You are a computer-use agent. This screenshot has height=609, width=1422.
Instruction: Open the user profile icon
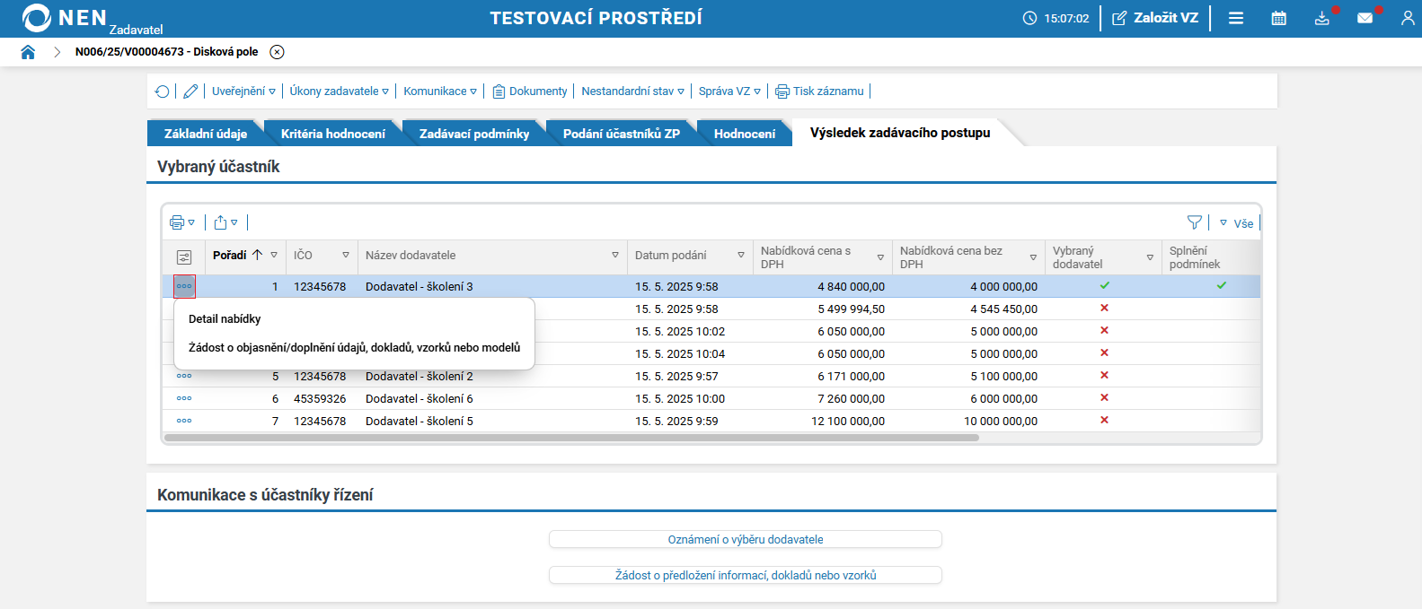click(x=1408, y=18)
